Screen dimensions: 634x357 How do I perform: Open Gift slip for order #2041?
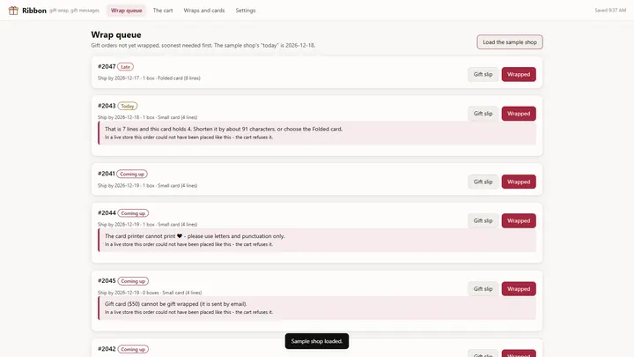(483, 182)
